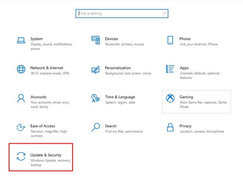Screen dimensions: 243x177
Task: Click the Phone handset icon
Action: coord(170,40)
